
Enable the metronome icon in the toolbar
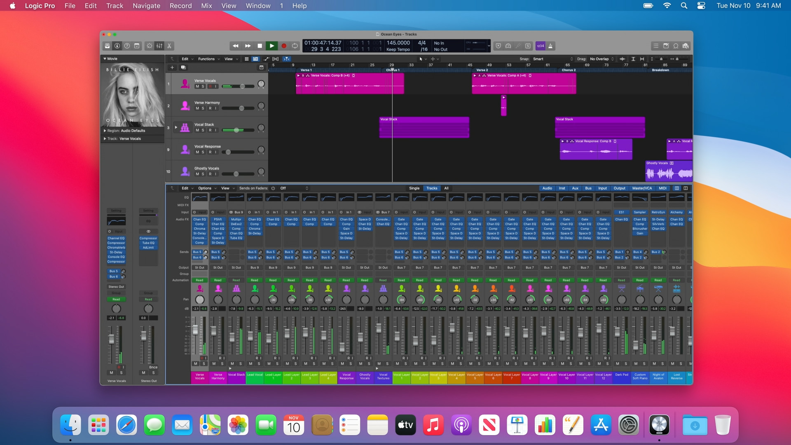pos(552,46)
